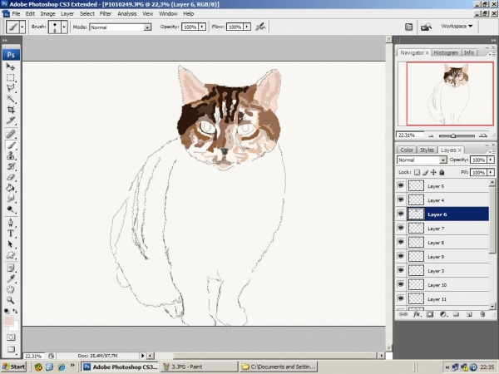Click the zoom percentage field in Navigator

pos(410,135)
